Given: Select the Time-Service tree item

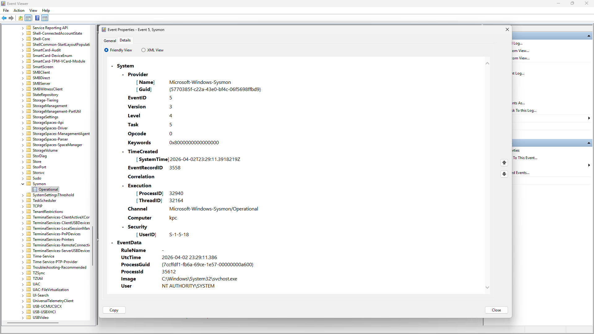Looking at the screenshot, I should (x=43, y=256).
